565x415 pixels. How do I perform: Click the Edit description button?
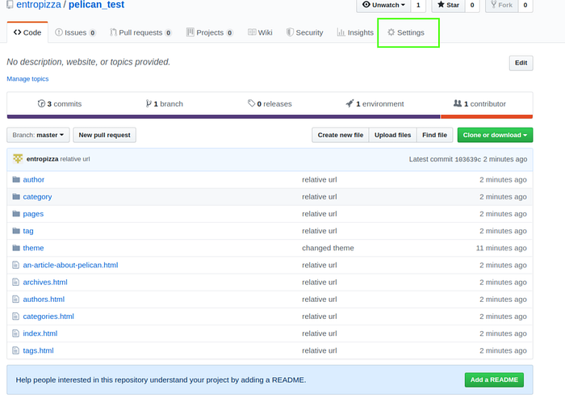(x=521, y=63)
